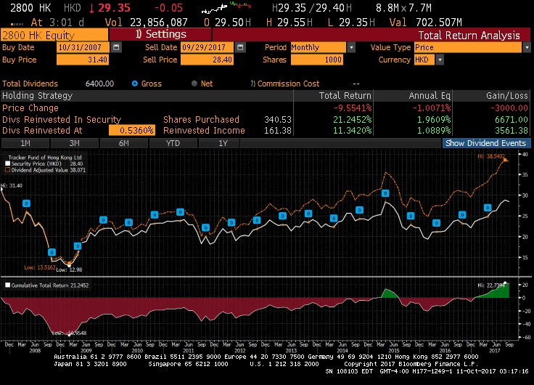Image resolution: width=534 pixels, height=385 pixels.
Task: Open the Buy Date calendar picker
Action: coord(116,47)
